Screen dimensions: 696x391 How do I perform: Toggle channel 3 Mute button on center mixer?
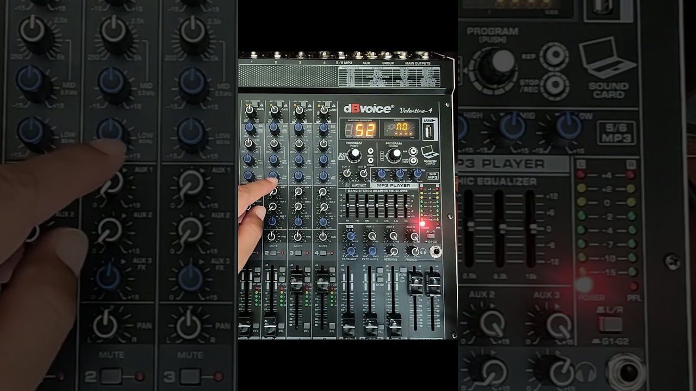[298, 253]
